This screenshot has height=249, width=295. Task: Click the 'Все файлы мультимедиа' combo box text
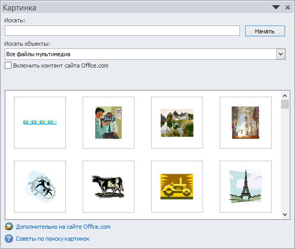coord(38,54)
